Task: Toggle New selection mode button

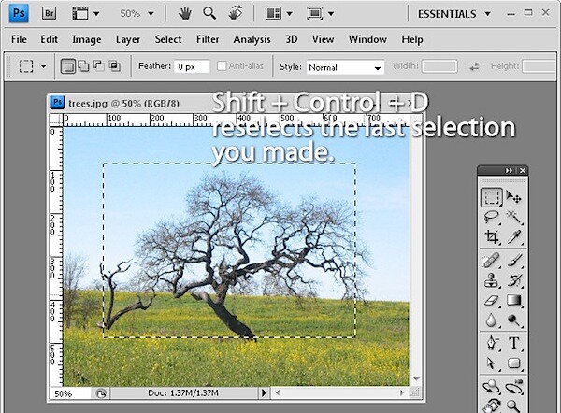Action: click(x=68, y=66)
